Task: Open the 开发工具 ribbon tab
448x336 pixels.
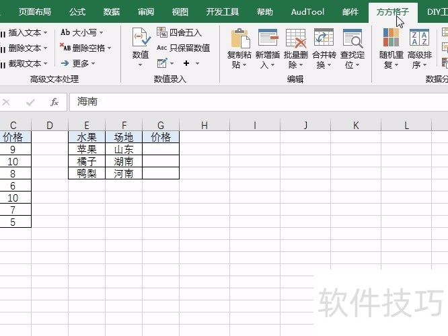Action: (222, 11)
